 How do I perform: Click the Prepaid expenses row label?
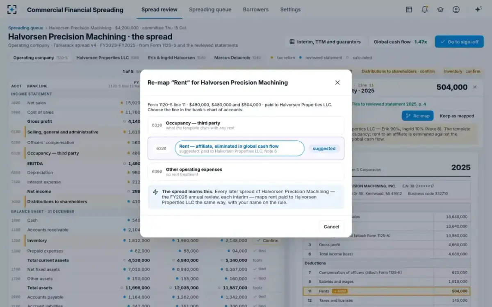tap(45, 251)
